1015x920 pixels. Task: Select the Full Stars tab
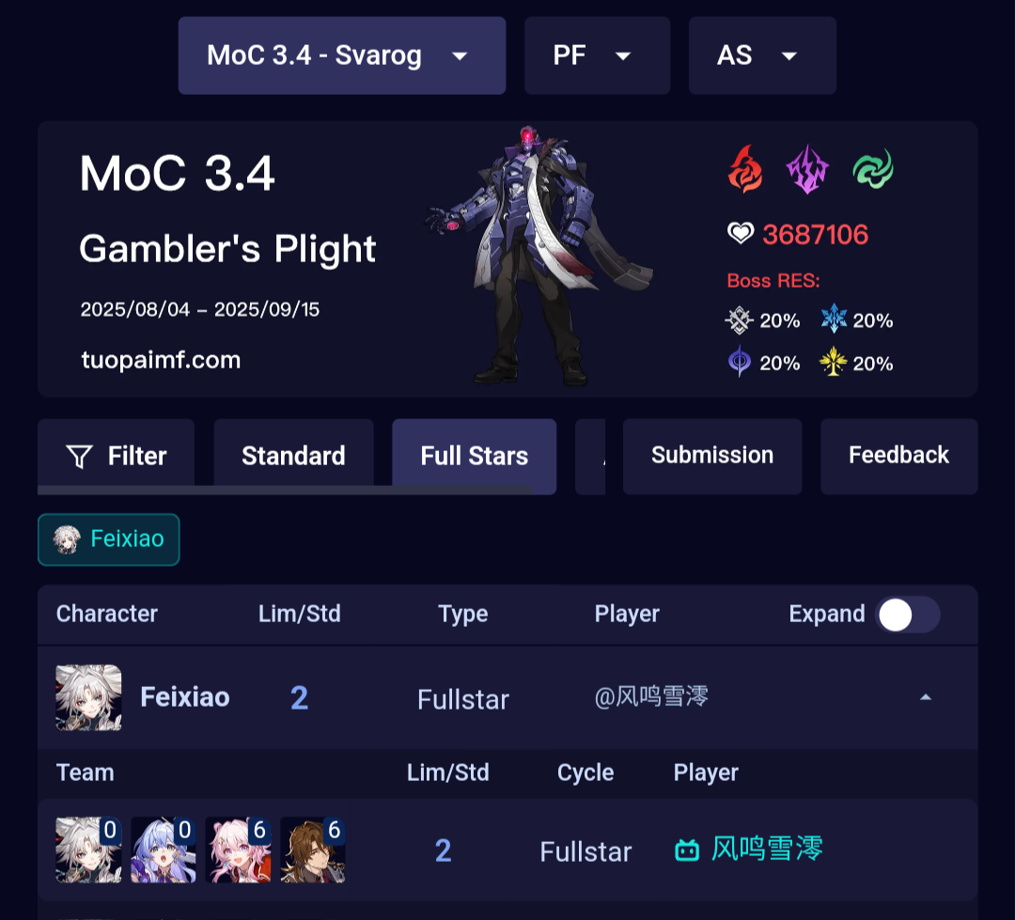[475, 456]
